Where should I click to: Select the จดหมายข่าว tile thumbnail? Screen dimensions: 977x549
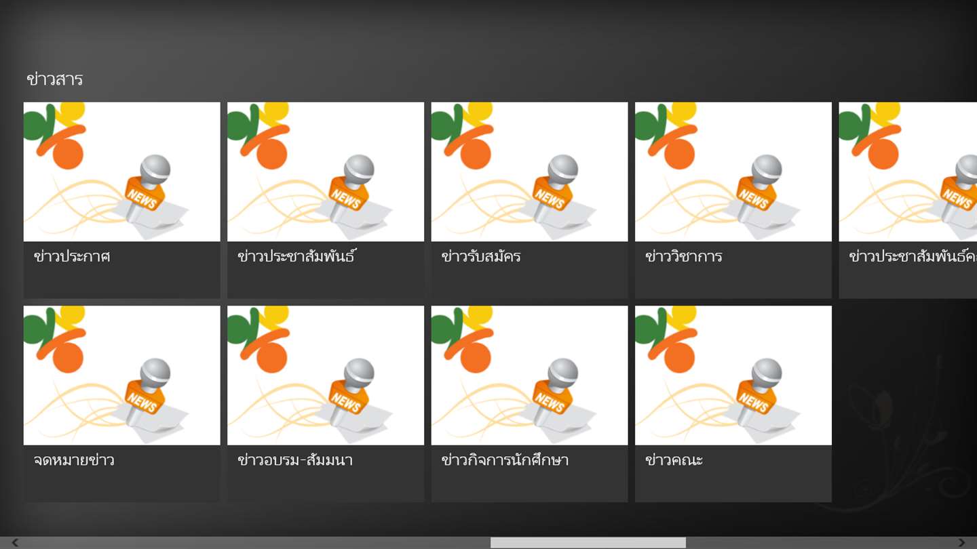(122, 375)
